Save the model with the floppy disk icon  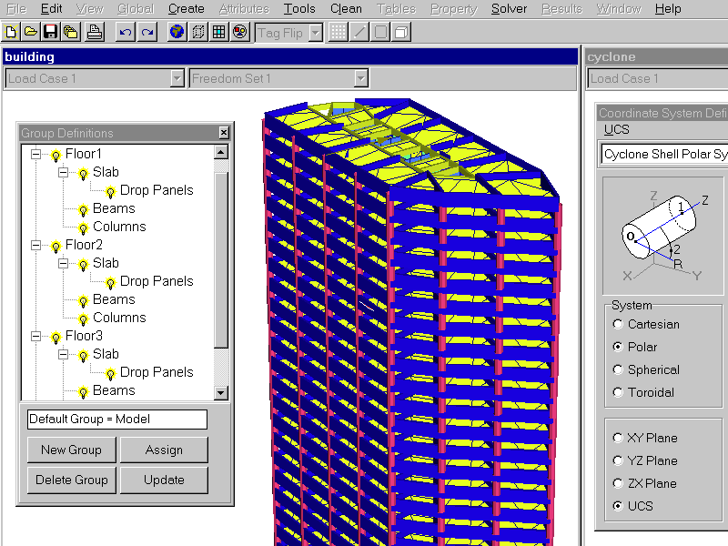pyautogui.click(x=50, y=33)
